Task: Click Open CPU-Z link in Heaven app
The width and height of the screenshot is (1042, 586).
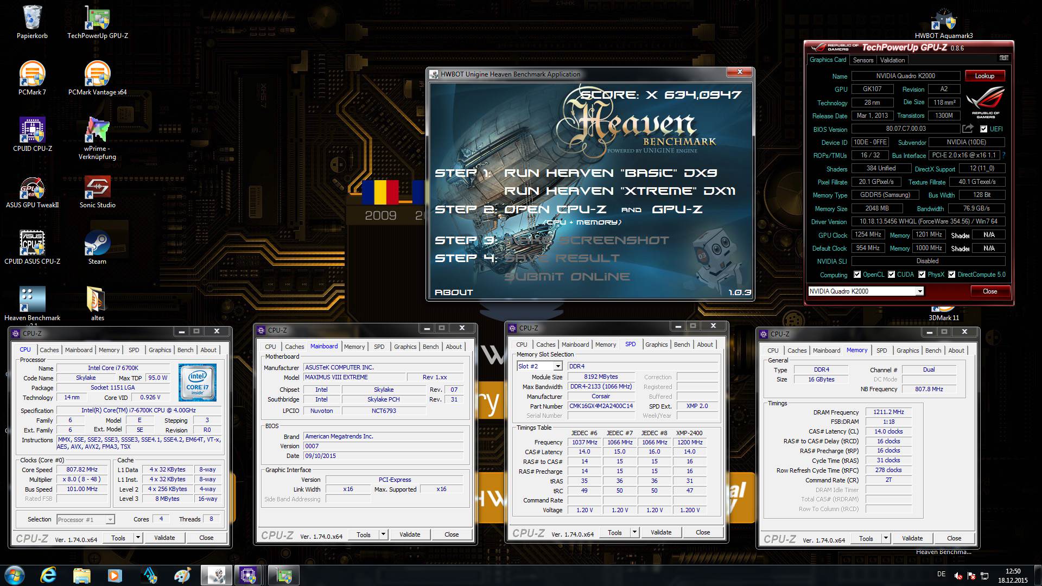Action: coord(555,209)
